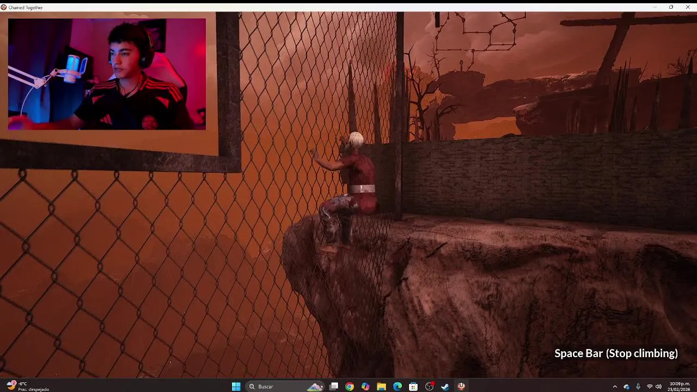The image size is (697, 392).
Task: Show hidden system tray icons
Action: pos(615,387)
